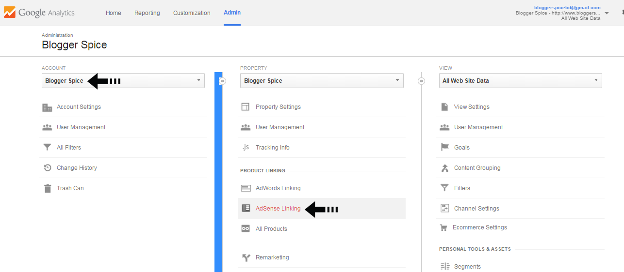Click the Tracking Info .js icon
624x272 pixels.
coord(246,148)
